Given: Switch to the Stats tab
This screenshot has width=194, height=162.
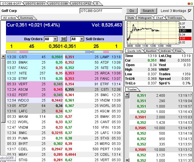Looking at the screenshot, I should point(131,18).
